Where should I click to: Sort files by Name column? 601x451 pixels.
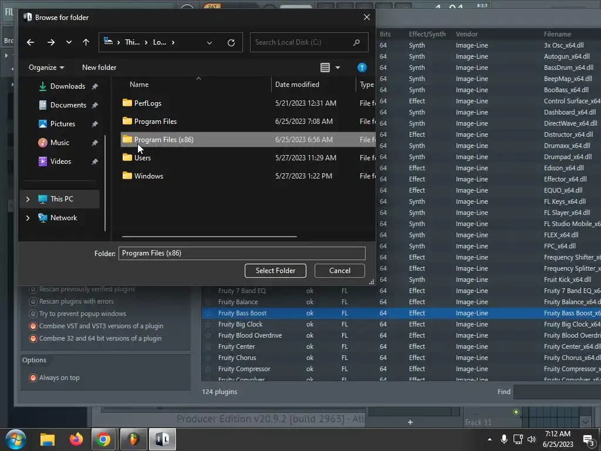click(139, 85)
